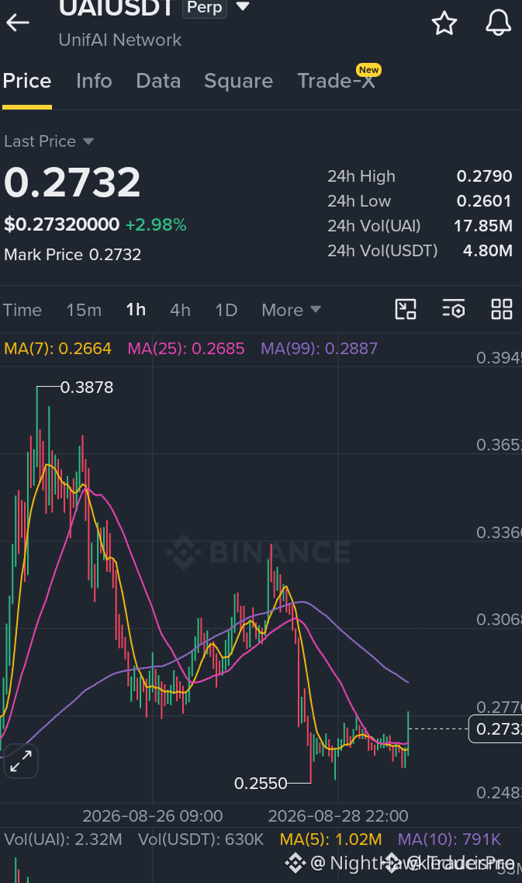522x883 pixels.
Task: Select the 1h chart interval
Action: (x=136, y=311)
